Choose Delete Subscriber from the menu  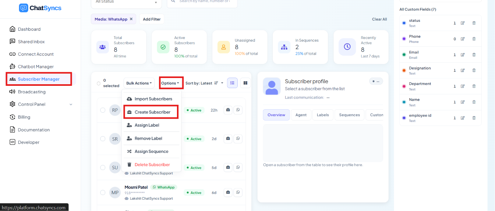point(151,165)
